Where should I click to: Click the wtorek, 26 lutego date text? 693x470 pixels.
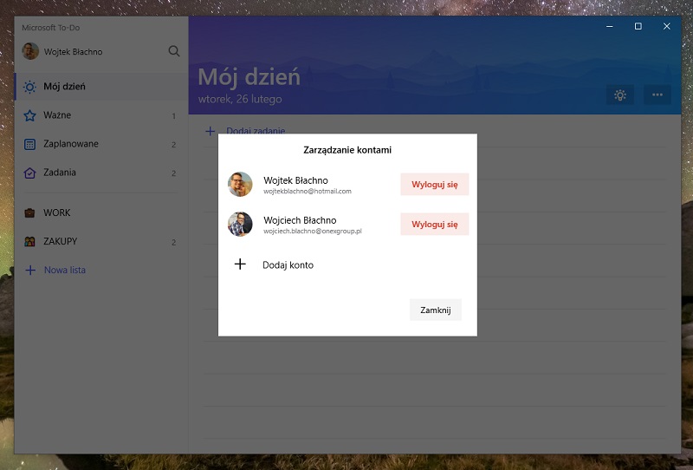coord(240,99)
